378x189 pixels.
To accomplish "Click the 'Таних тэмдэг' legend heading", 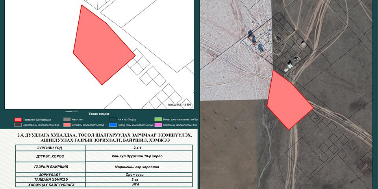I will coord(99,113).
